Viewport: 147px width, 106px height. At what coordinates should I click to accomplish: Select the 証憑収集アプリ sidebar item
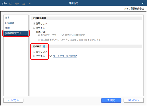(x=16, y=33)
